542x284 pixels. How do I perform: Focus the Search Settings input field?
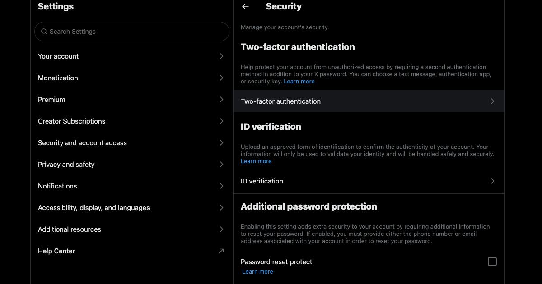point(135,32)
